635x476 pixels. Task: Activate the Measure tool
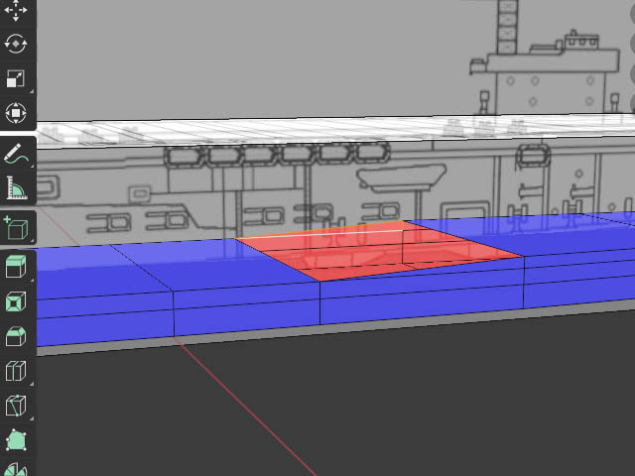click(17, 187)
